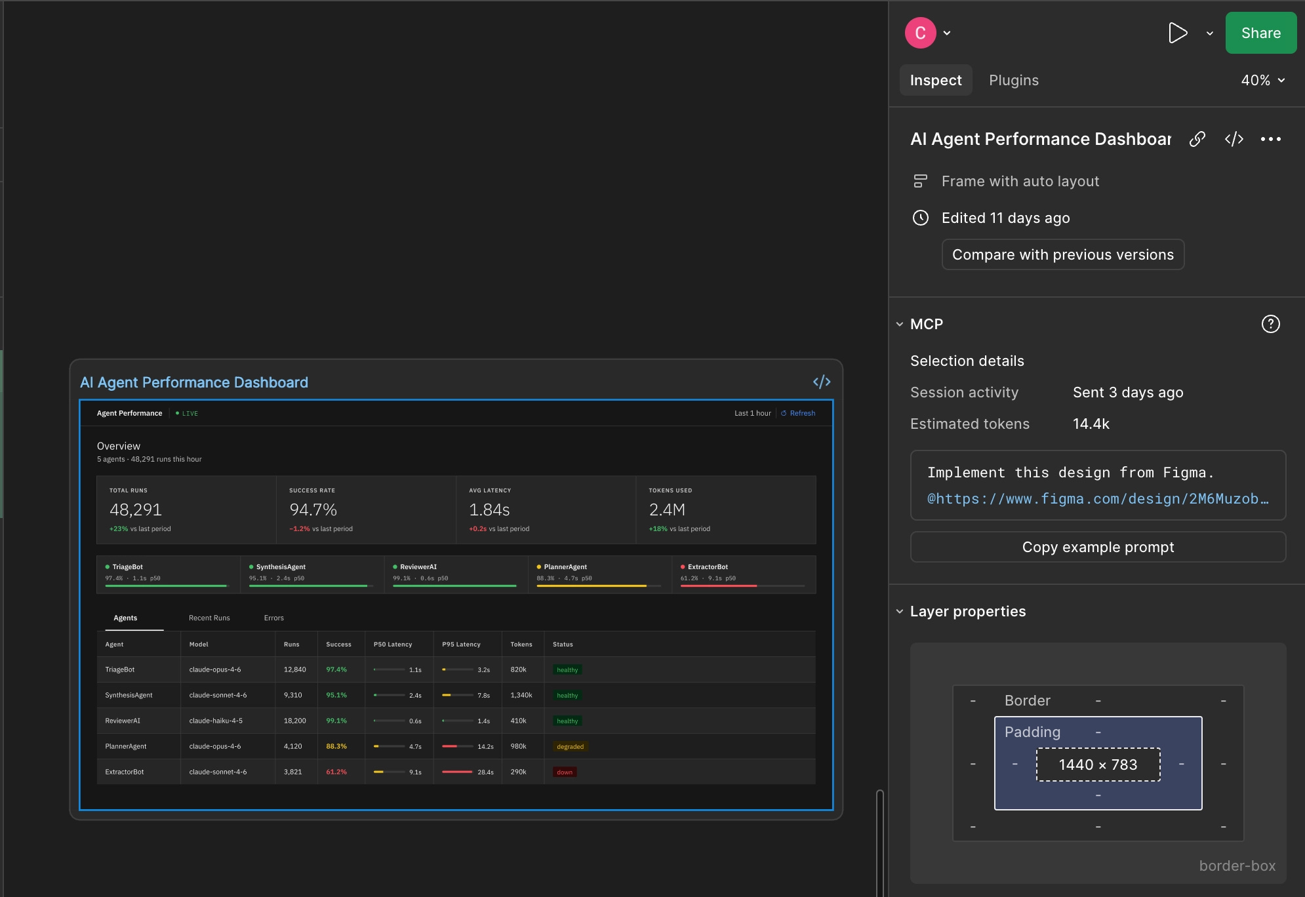The width and height of the screenshot is (1305, 897).
Task: Open the avatar dropdown chevron
Action: [x=947, y=33]
